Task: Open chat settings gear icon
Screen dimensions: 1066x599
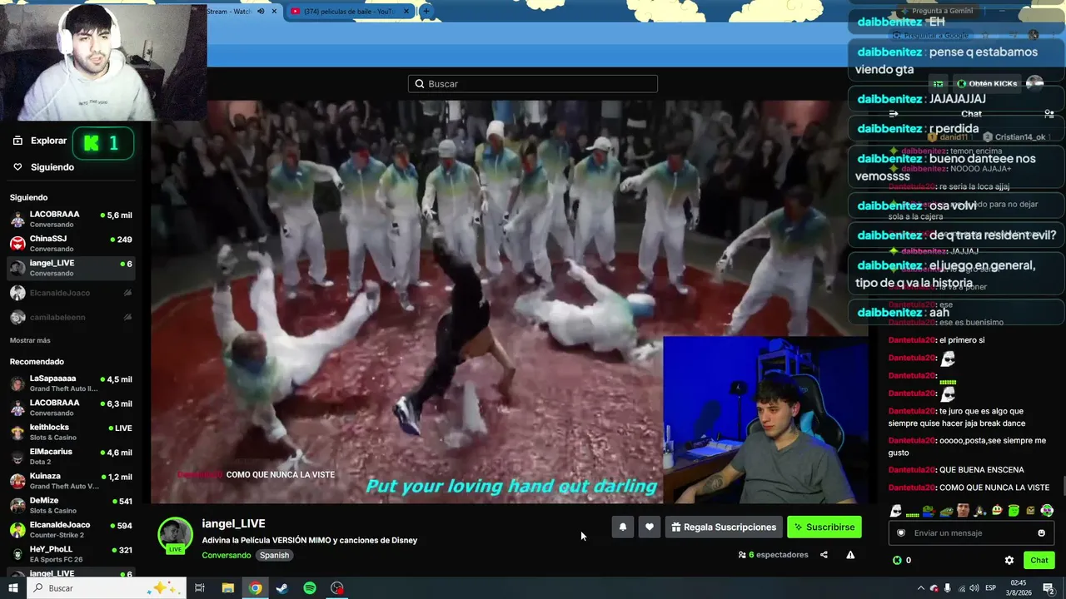Action: (x=1009, y=560)
